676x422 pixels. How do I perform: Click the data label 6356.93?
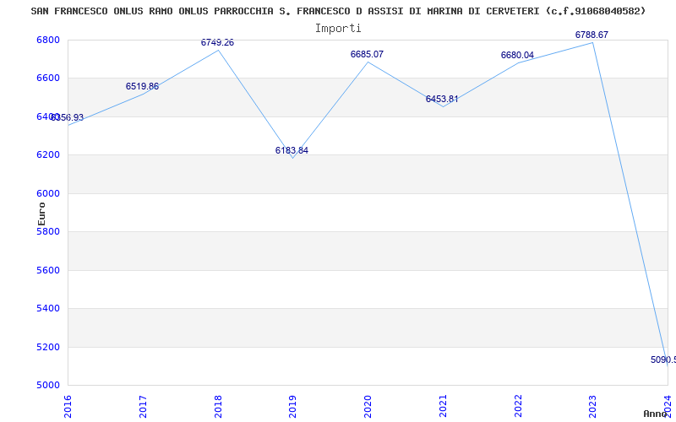[67, 117]
